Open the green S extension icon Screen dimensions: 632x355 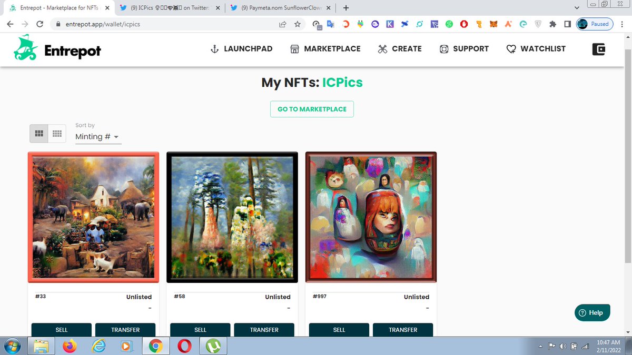coord(449,24)
